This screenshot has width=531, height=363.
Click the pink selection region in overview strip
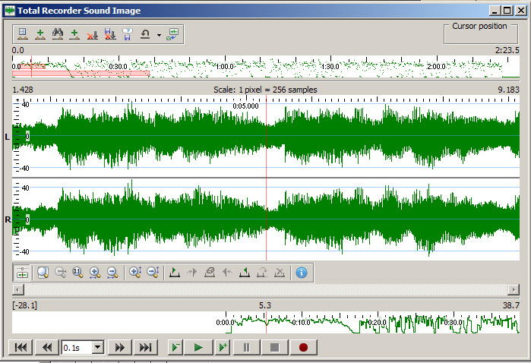click(x=81, y=74)
